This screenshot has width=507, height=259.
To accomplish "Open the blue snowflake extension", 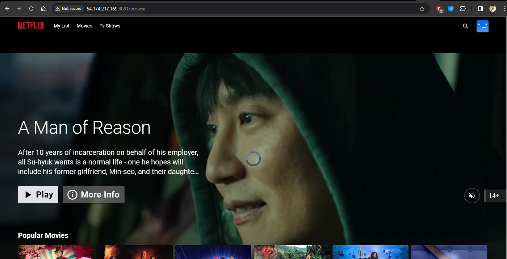I will click(451, 9).
